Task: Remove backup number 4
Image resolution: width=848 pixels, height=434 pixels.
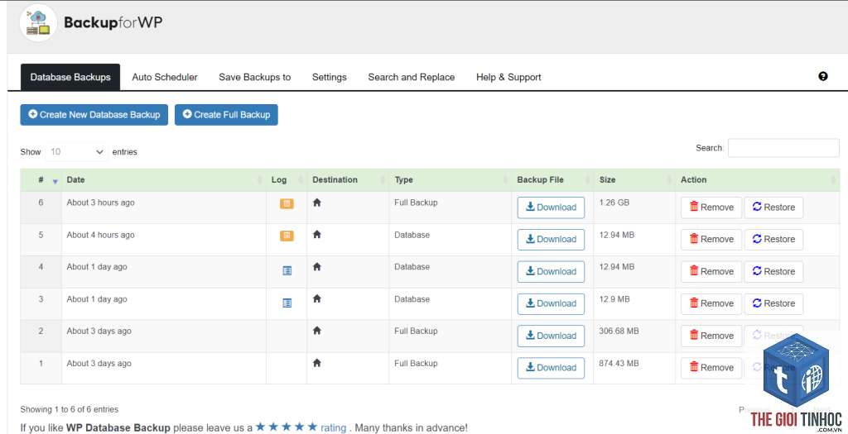Action: tap(711, 271)
